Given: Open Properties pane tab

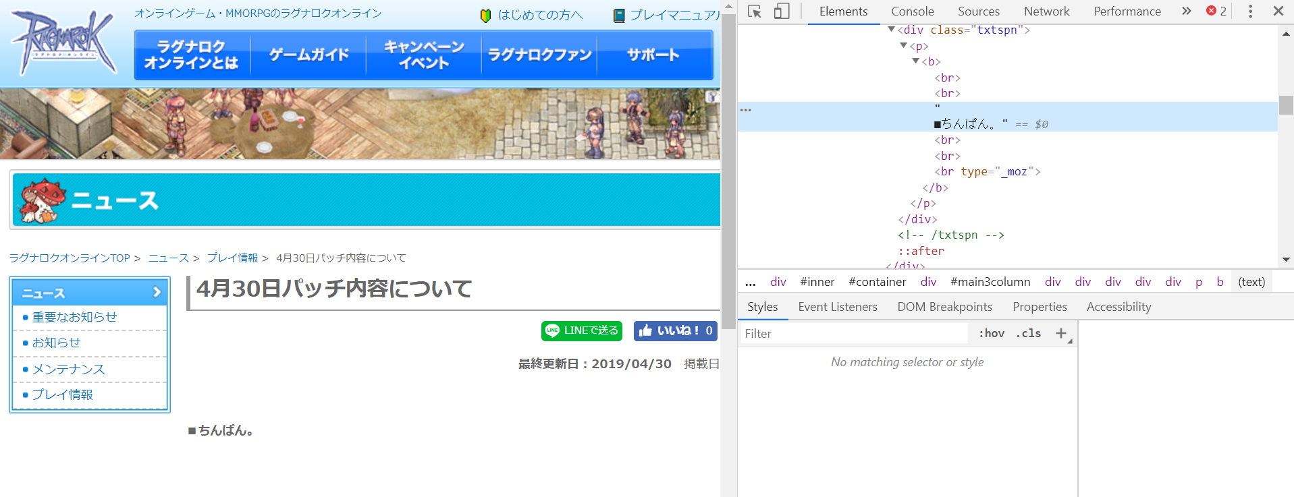Looking at the screenshot, I should click(1040, 307).
